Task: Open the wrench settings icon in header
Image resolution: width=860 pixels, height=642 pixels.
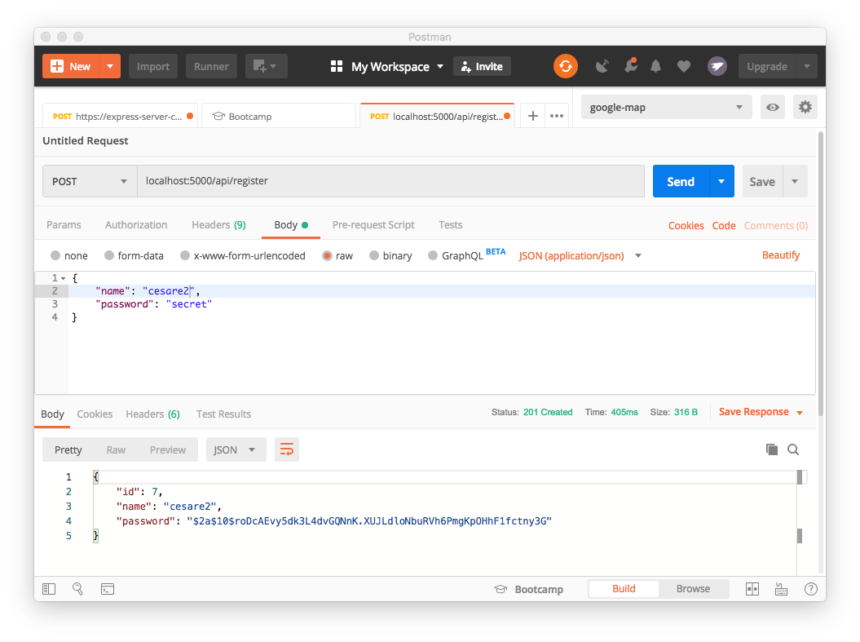Action: click(631, 66)
